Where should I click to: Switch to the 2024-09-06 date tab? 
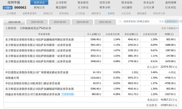coord(37,22)
